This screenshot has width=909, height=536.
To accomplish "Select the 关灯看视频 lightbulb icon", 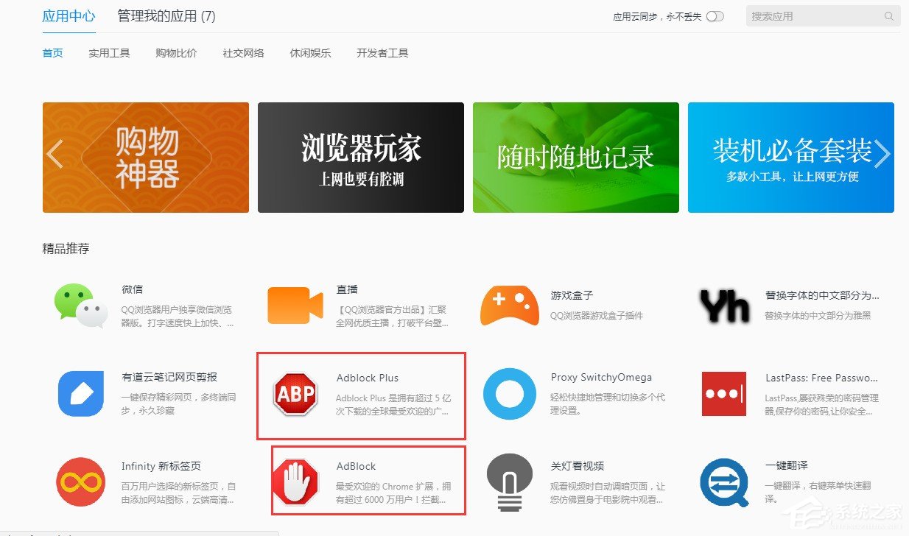I will point(510,482).
